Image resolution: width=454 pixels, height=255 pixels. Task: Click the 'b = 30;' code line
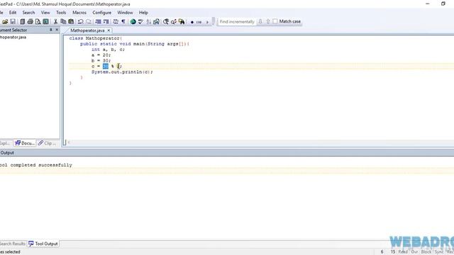(x=101, y=61)
